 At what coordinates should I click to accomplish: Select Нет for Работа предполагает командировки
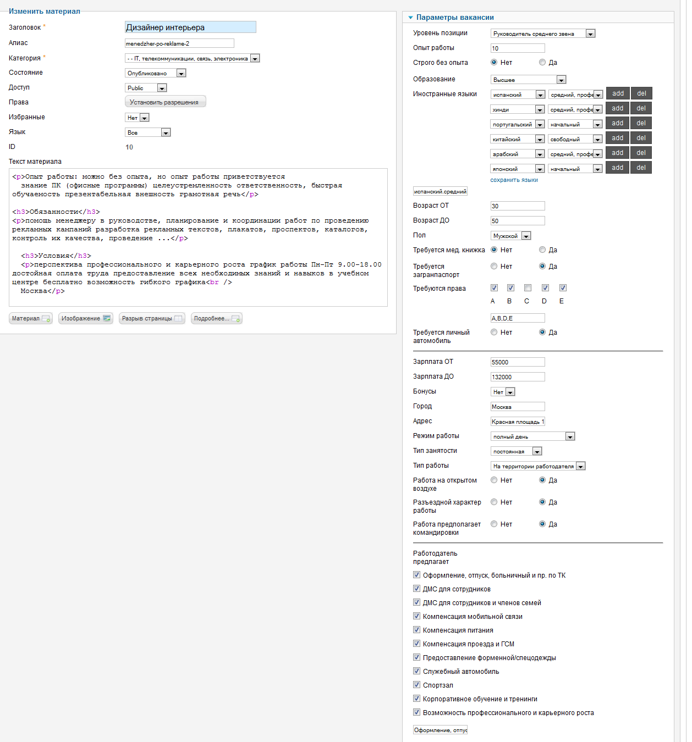click(x=494, y=524)
